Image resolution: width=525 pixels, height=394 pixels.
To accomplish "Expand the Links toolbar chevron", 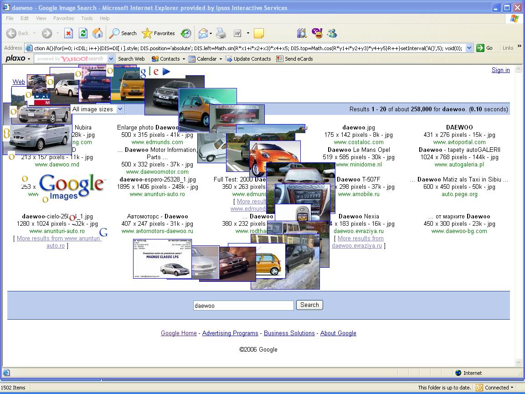I will (520, 46).
